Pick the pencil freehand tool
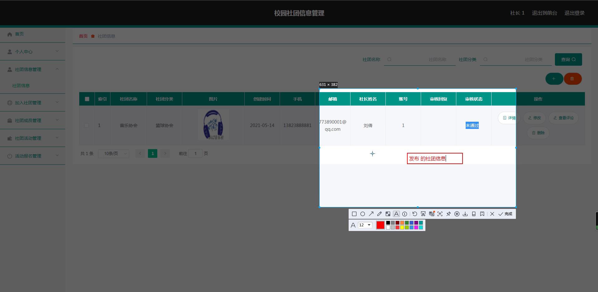This screenshot has width=598, height=292. [380, 214]
